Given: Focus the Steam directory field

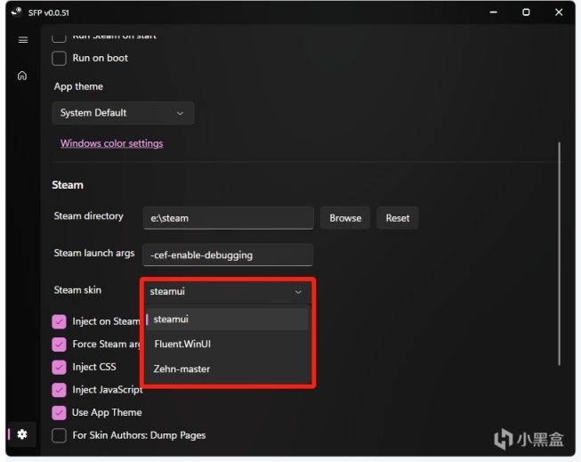Looking at the screenshot, I should (x=229, y=218).
